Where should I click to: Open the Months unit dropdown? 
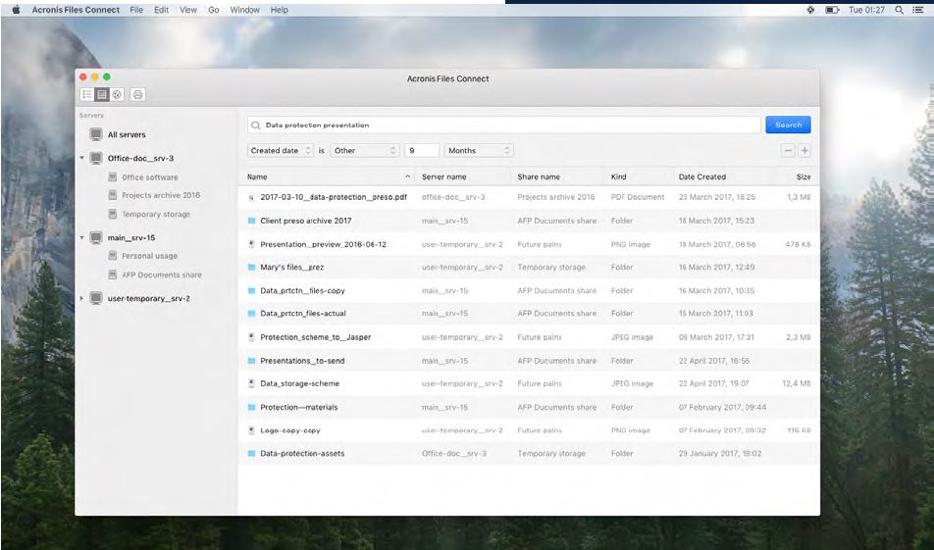[x=479, y=151]
